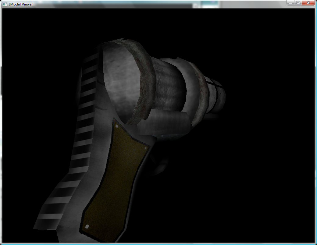
Task: Minimize the JModel Viewer window
Action: (x=290, y=3)
